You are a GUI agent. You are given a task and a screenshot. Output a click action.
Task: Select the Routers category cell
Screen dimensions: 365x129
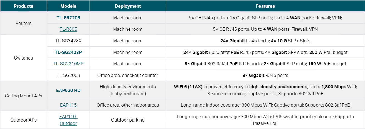tap(23, 24)
